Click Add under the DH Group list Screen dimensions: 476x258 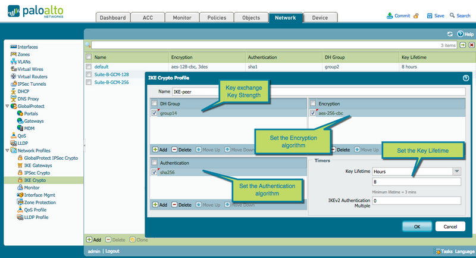tap(159, 150)
